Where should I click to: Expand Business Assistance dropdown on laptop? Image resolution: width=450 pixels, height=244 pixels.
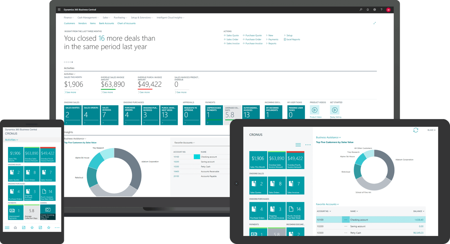(75, 139)
